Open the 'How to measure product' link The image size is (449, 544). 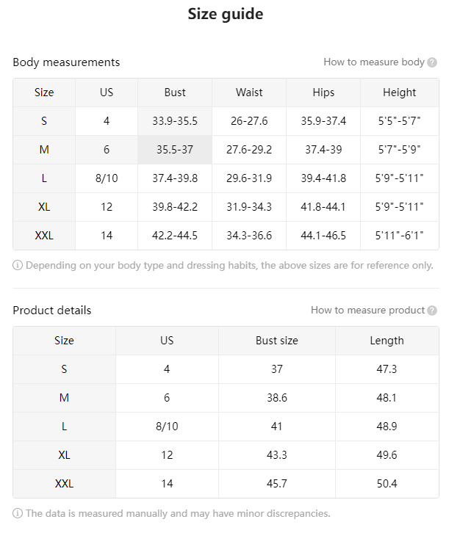367,310
